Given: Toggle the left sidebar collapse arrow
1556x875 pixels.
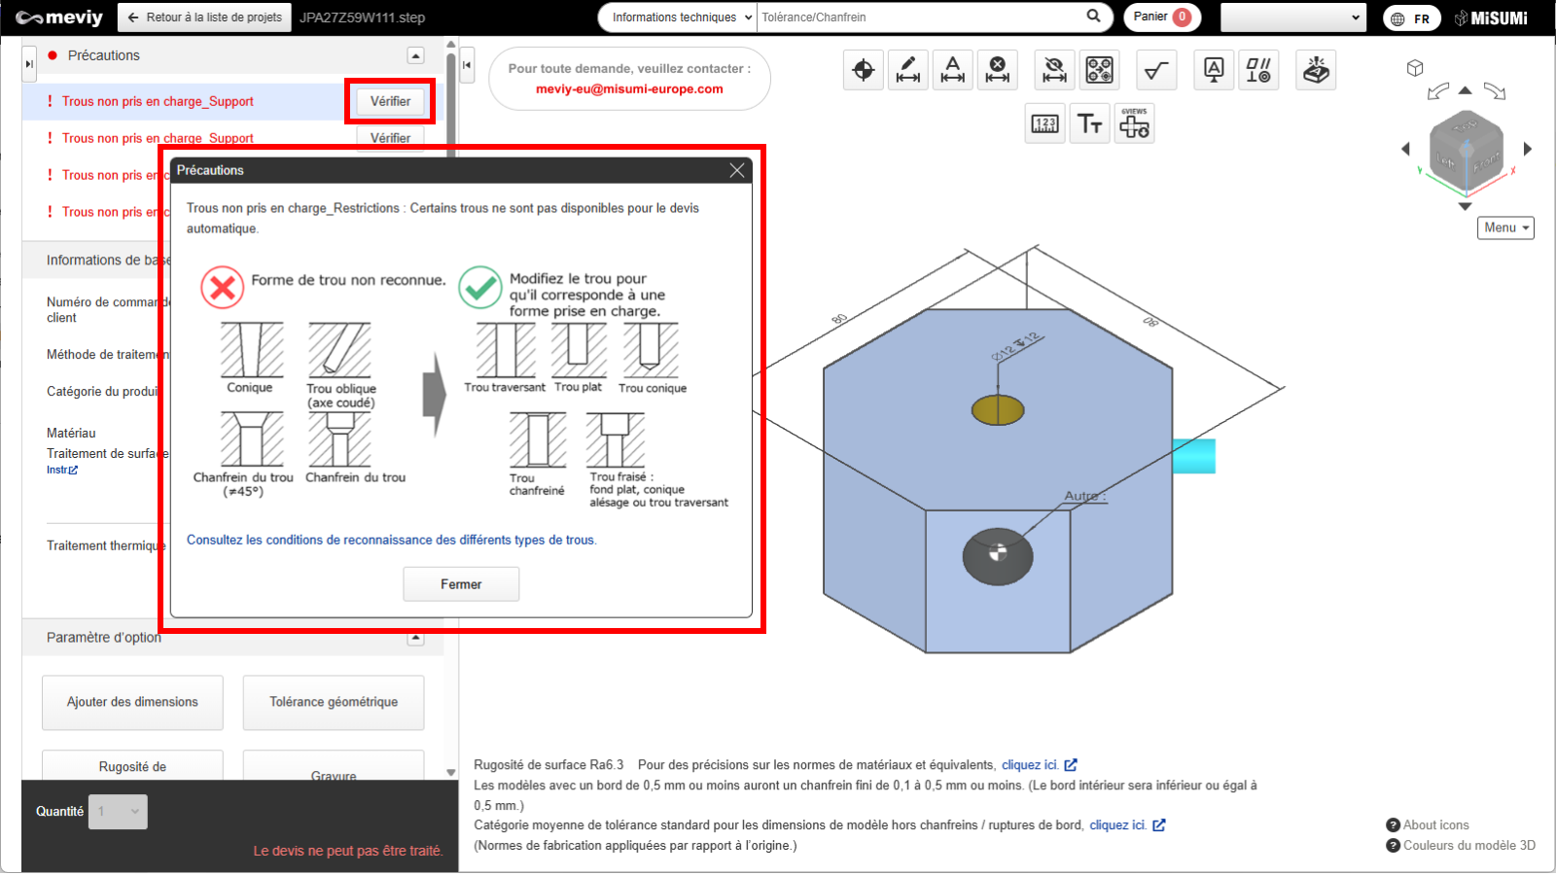Looking at the screenshot, I should [x=29, y=64].
